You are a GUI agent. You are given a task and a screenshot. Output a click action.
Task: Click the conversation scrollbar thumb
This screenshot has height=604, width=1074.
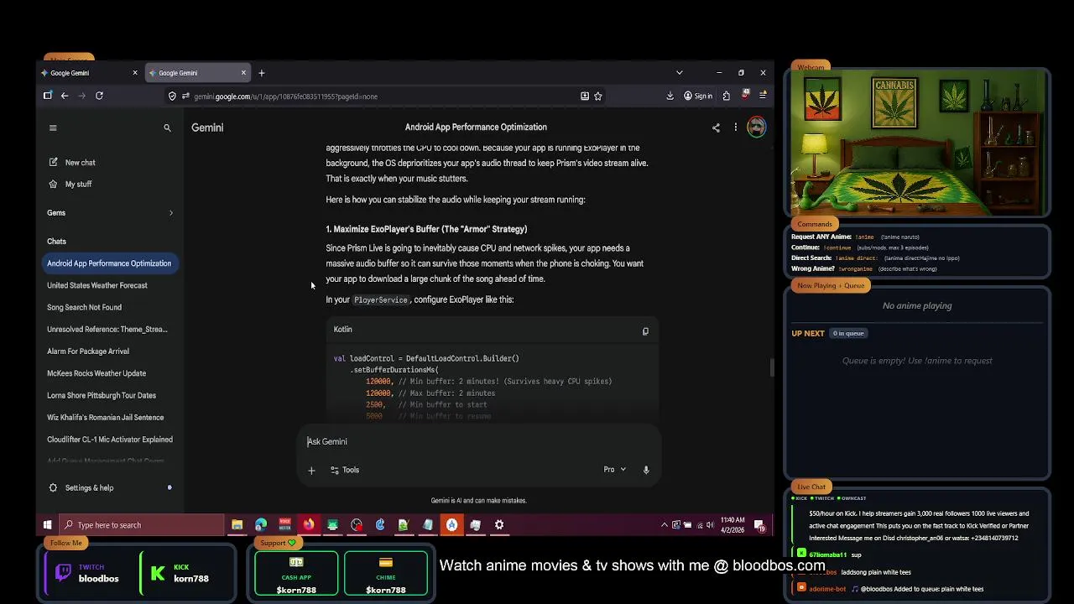tap(770, 367)
